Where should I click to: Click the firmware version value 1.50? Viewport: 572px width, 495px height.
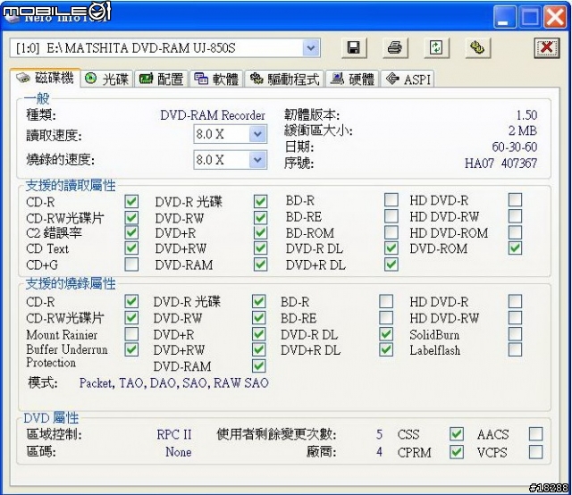526,115
